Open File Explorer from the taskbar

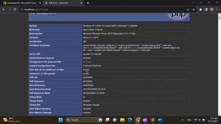click(122, 120)
